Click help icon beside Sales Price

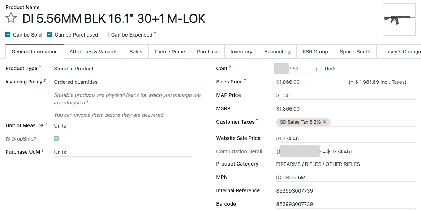tap(245, 81)
